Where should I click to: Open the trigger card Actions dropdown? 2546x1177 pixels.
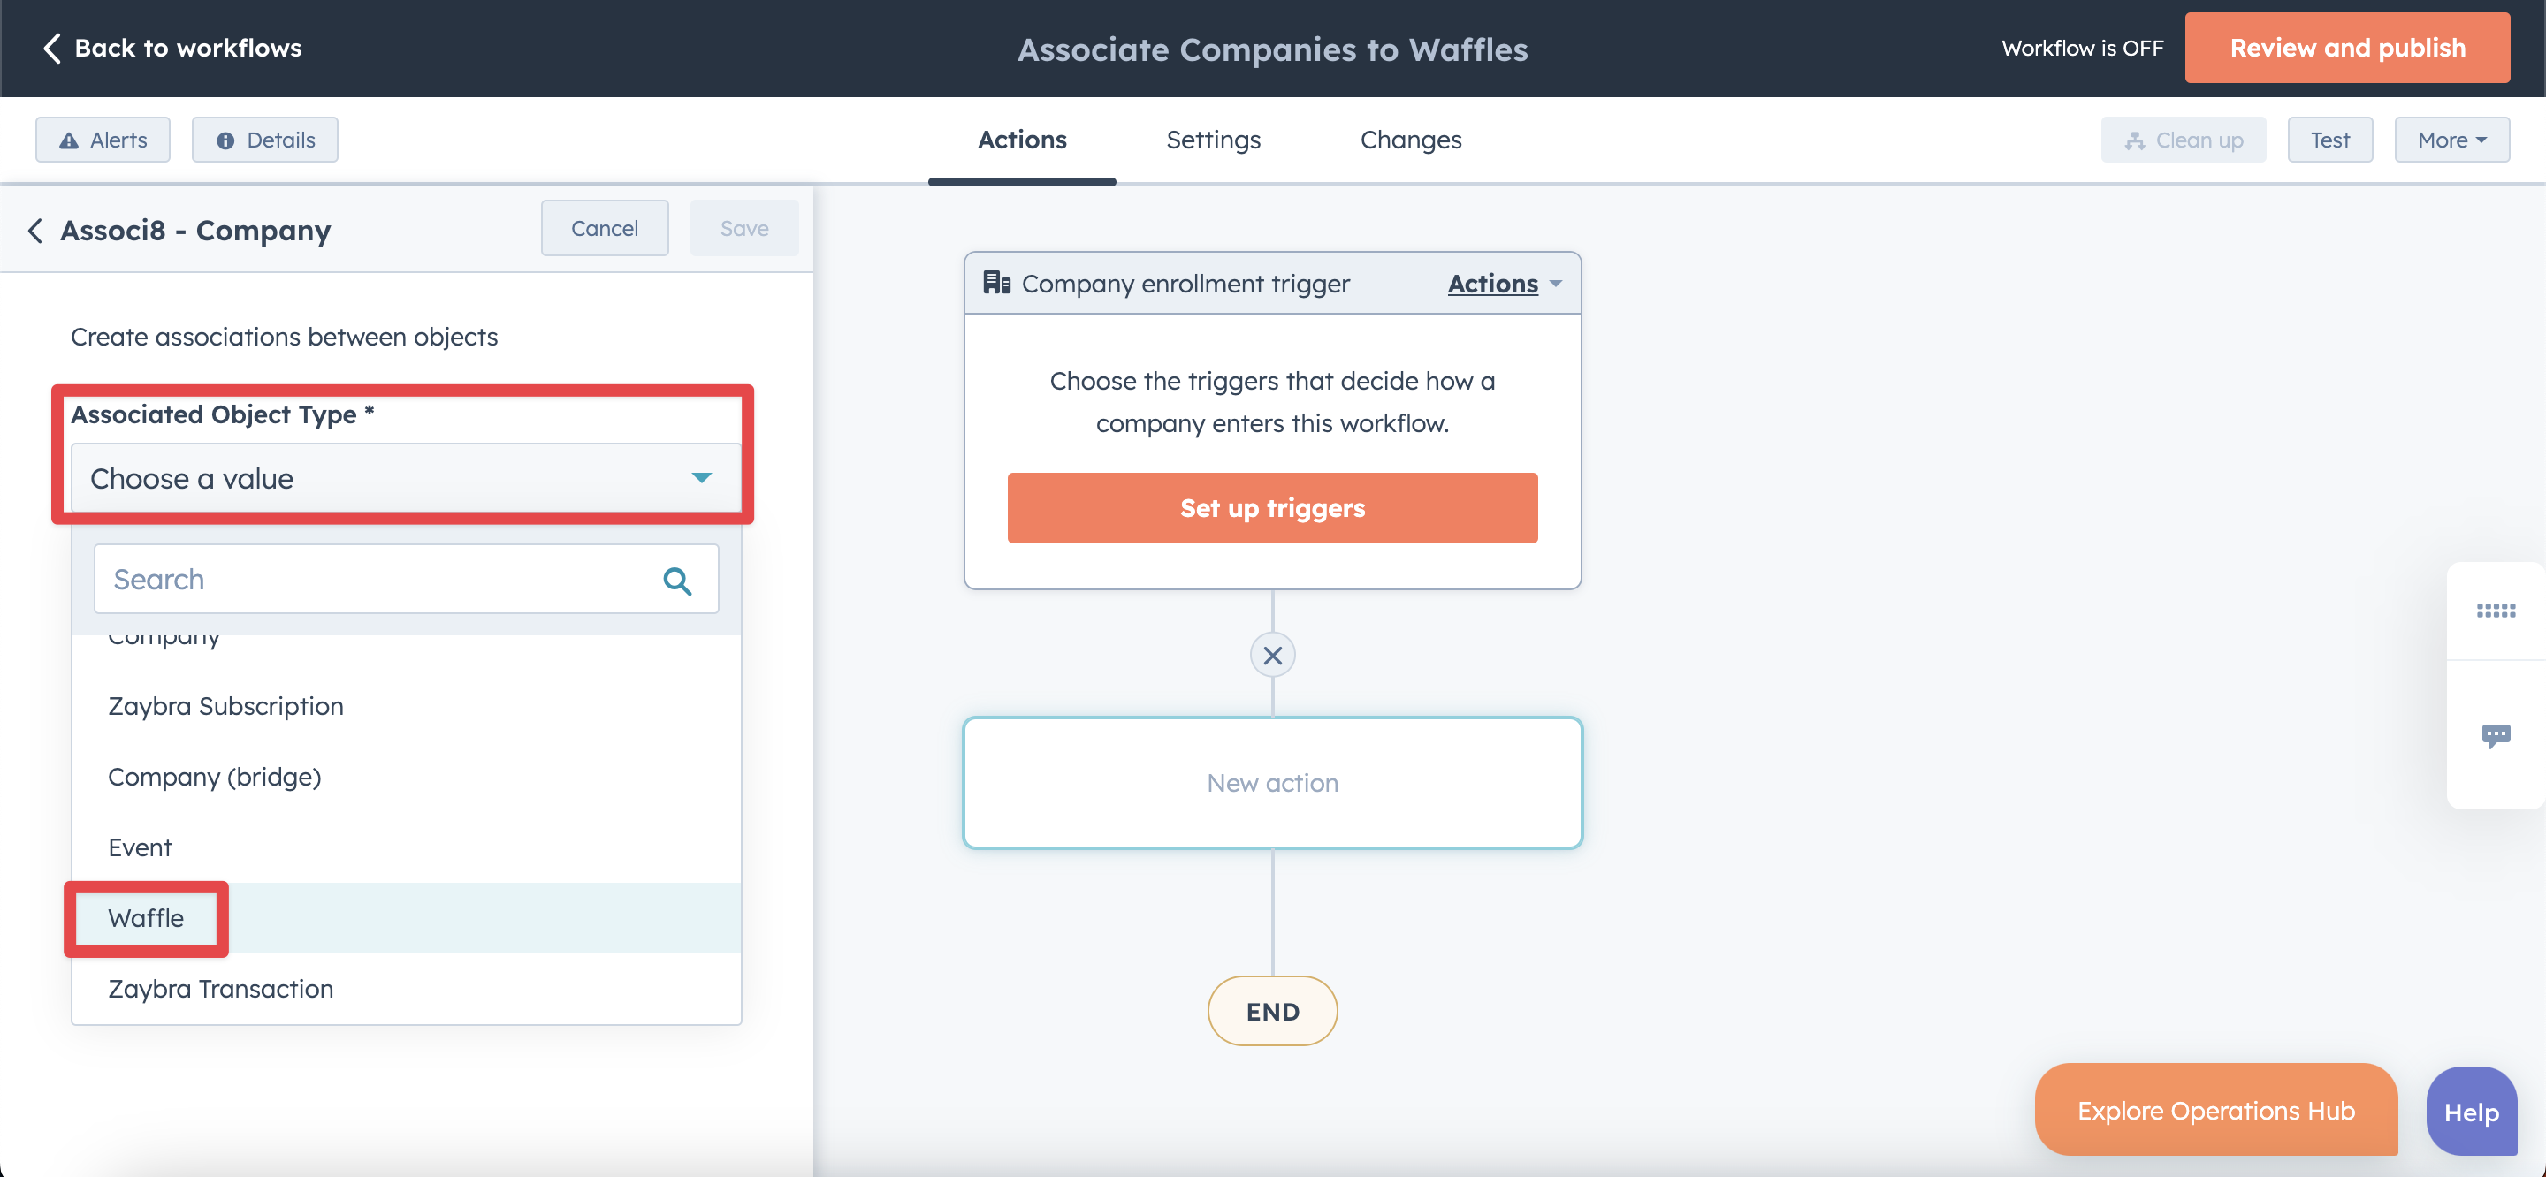(1503, 284)
